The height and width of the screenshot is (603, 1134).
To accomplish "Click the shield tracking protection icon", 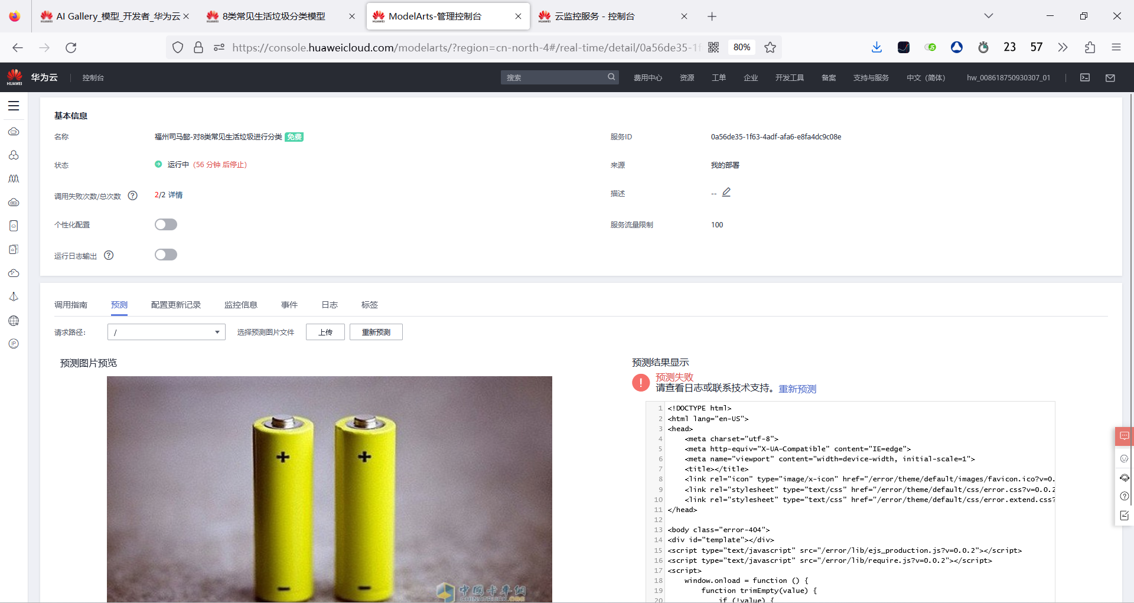I will (x=178, y=47).
